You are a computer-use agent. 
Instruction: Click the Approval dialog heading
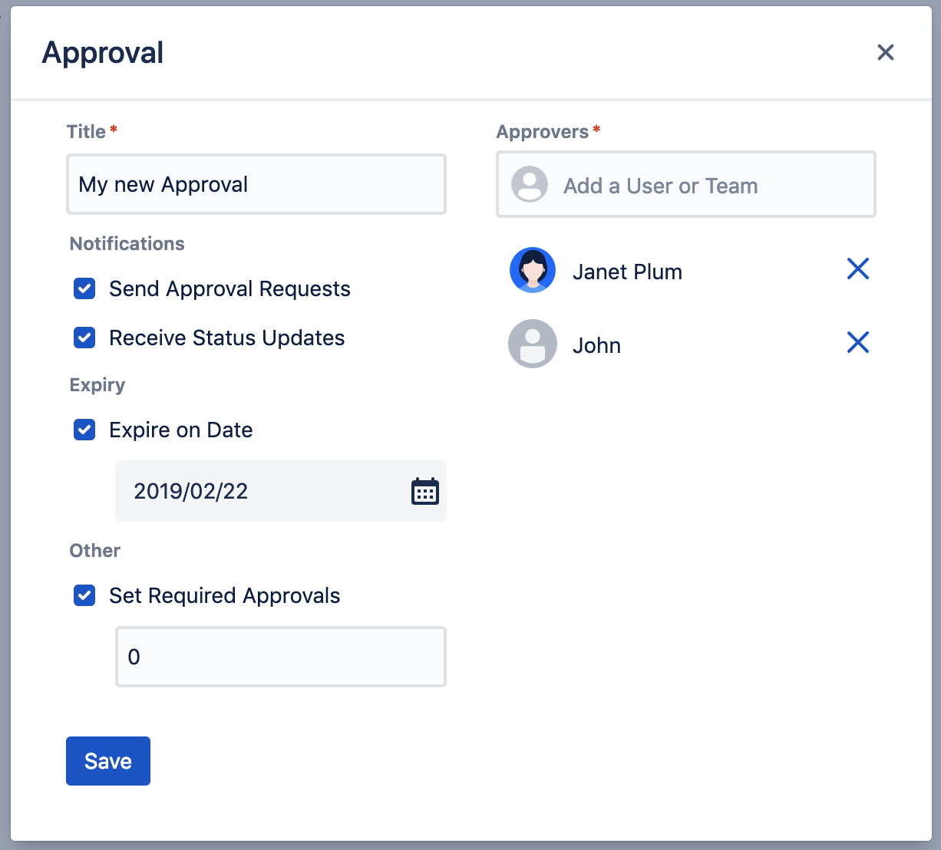pyautogui.click(x=103, y=53)
